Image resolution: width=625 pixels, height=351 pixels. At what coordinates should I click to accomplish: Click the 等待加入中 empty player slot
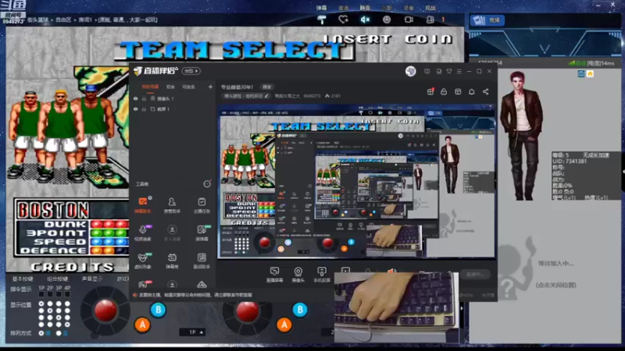click(556, 264)
